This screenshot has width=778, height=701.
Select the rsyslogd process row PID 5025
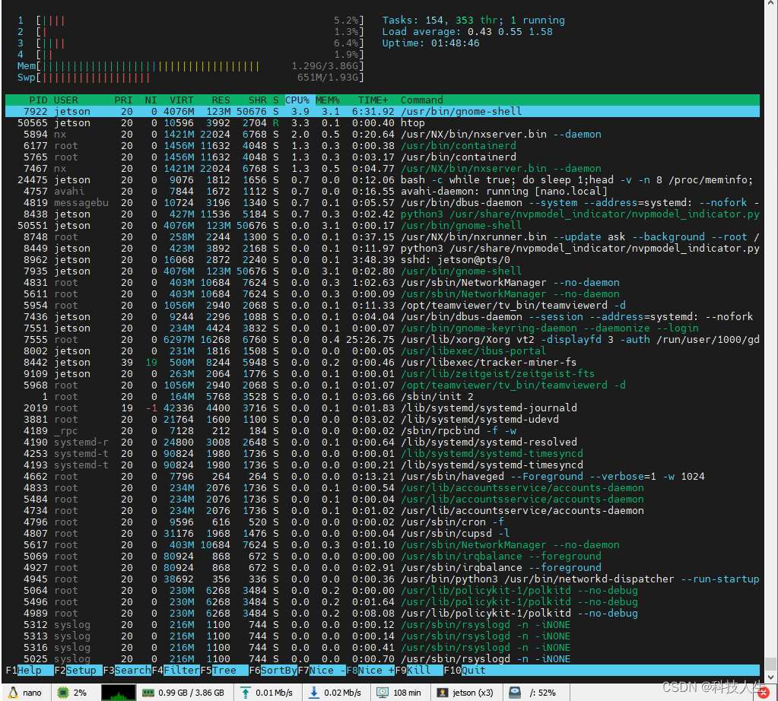tap(383, 659)
